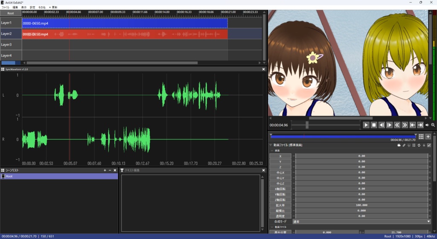Click the timeline horizontal scrollbar

click(111, 63)
